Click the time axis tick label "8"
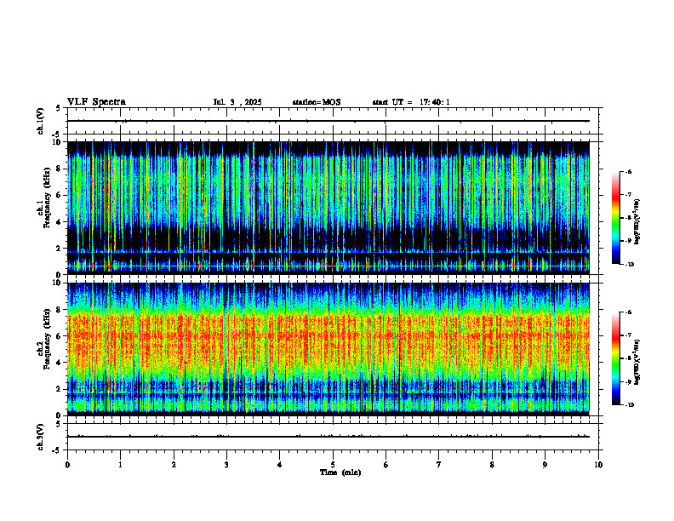The height and width of the screenshot is (521, 674). [x=492, y=465]
